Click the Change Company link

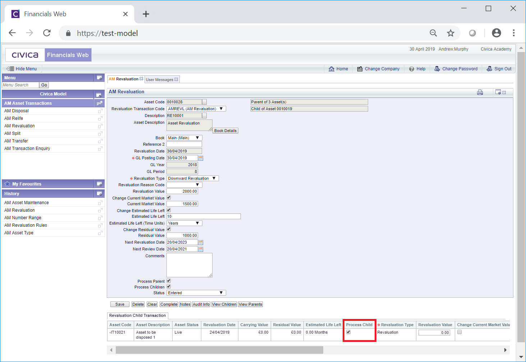(378, 69)
